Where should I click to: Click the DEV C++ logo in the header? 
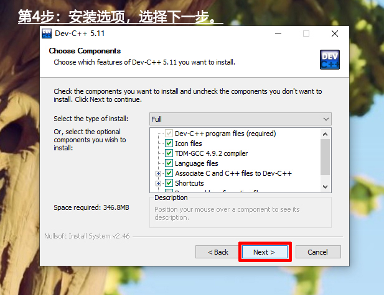pyautogui.click(x=330, y=60)
